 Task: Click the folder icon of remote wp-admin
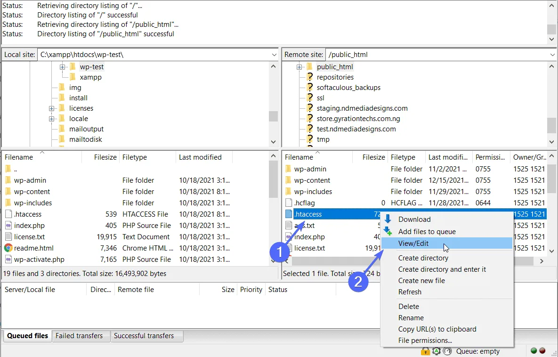coord(289,169)
